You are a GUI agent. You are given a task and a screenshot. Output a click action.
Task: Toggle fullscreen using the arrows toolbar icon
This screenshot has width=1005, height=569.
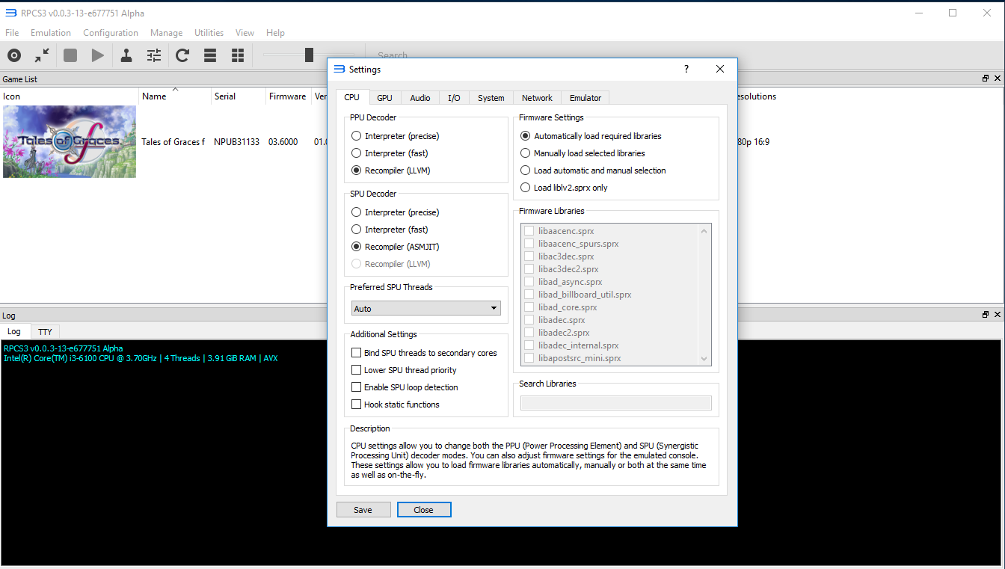[42, 55]
